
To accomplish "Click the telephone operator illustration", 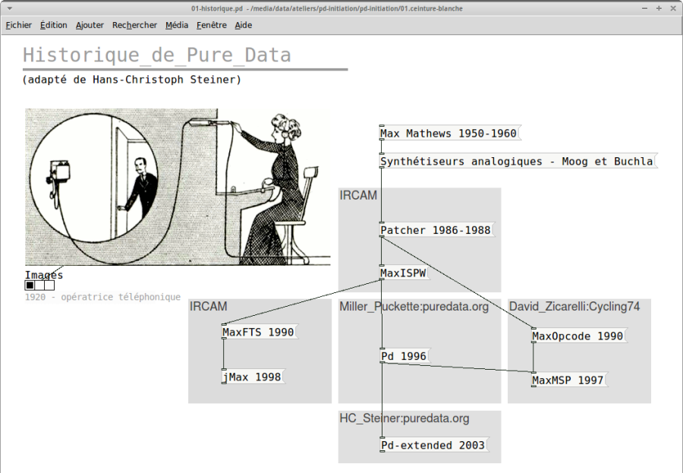I will click(178, 187).
